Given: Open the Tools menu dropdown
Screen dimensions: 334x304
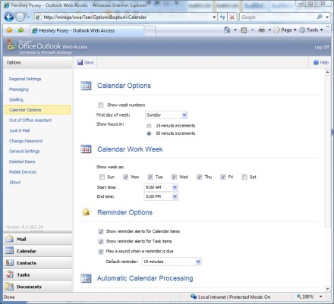Looking at the screenshot, I should point(311,30).
